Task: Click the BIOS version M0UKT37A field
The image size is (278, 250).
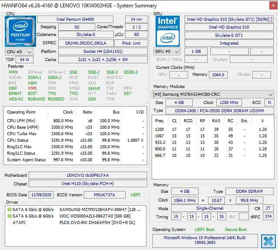Action: coord(104,195)
